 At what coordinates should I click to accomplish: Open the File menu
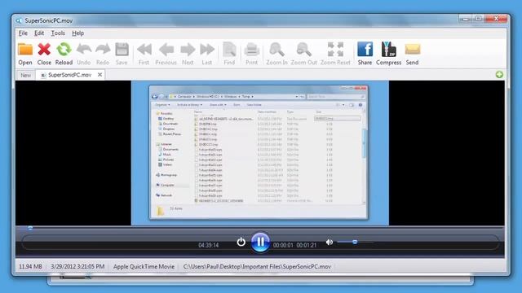point(23,33)
